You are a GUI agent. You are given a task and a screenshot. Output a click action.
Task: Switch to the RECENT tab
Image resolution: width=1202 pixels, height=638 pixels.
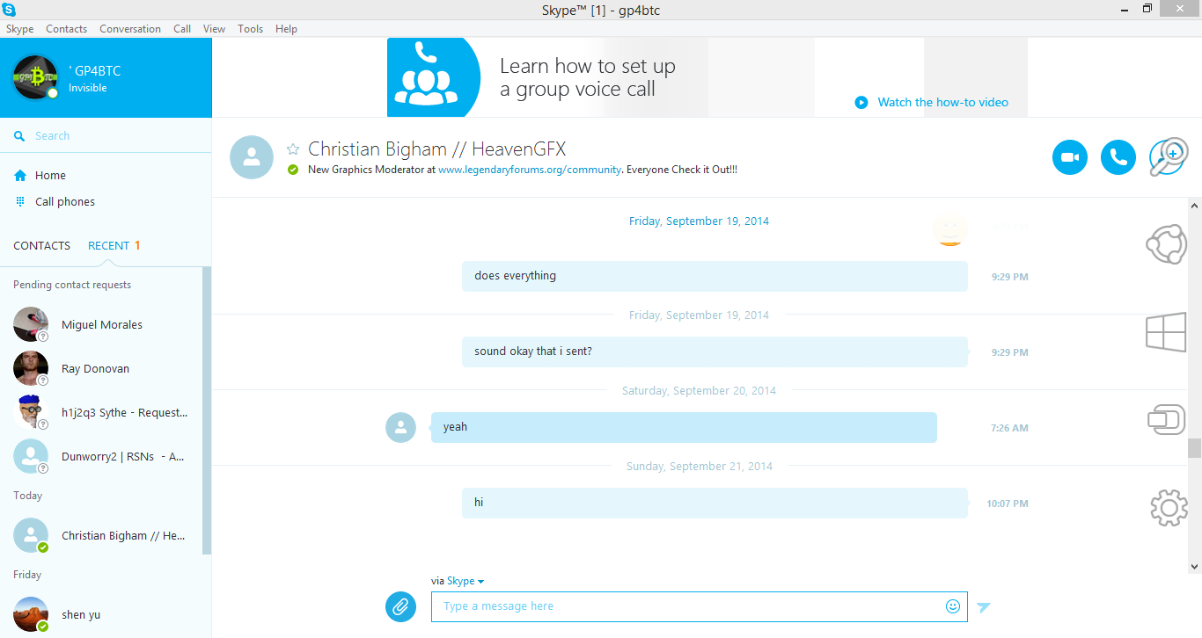(109, 246)
